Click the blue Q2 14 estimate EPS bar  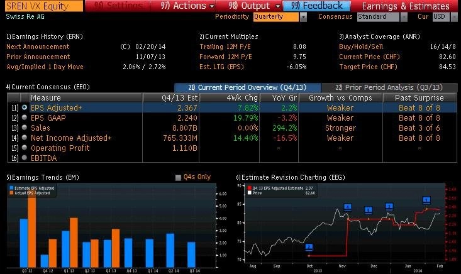(170, 251)
